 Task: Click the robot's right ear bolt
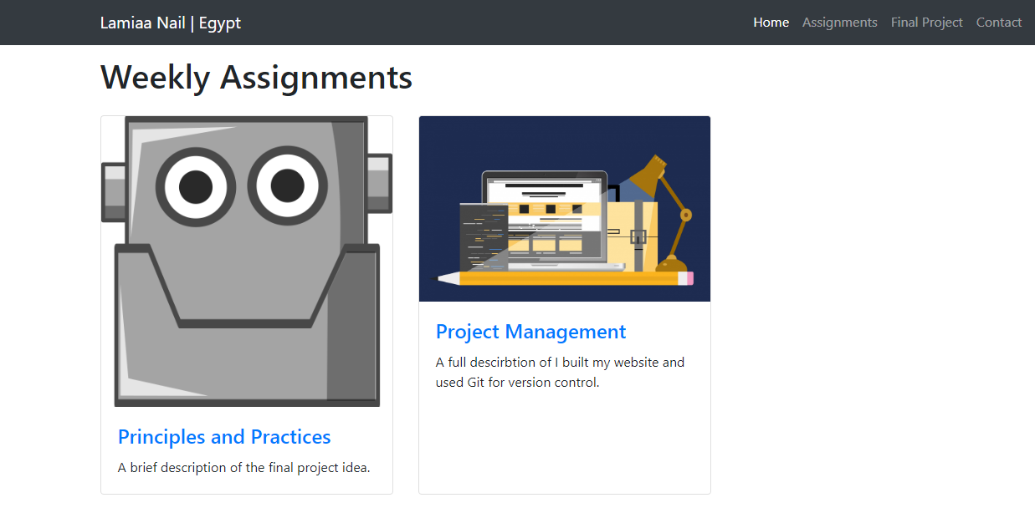(379, 182)
